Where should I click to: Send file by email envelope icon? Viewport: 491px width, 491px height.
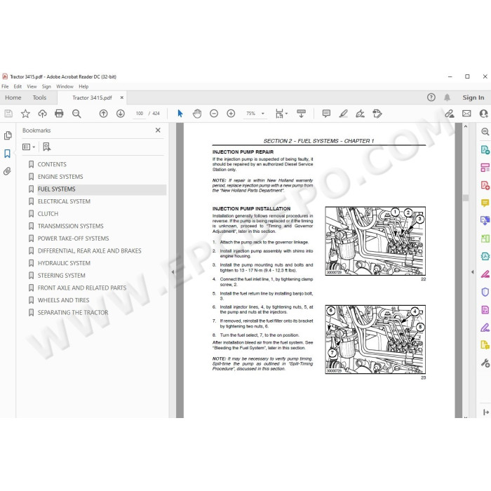click(466, 114)
